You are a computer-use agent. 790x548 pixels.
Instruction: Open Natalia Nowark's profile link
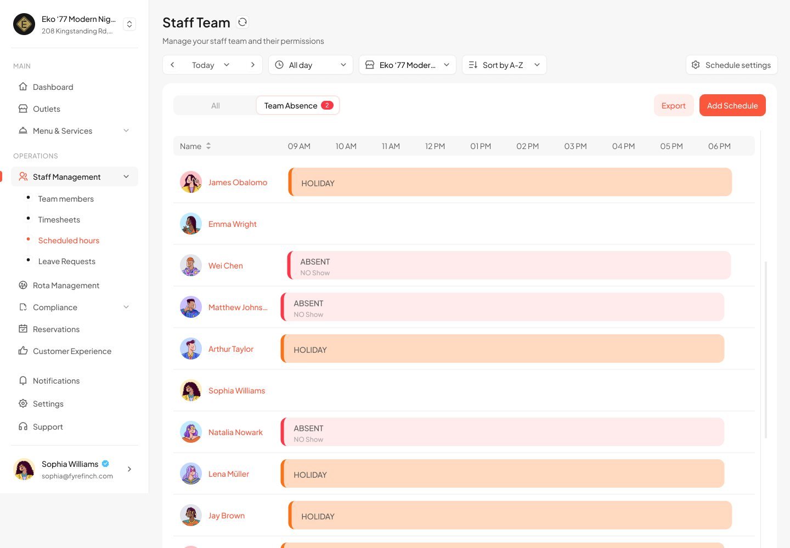click(235, 432)
